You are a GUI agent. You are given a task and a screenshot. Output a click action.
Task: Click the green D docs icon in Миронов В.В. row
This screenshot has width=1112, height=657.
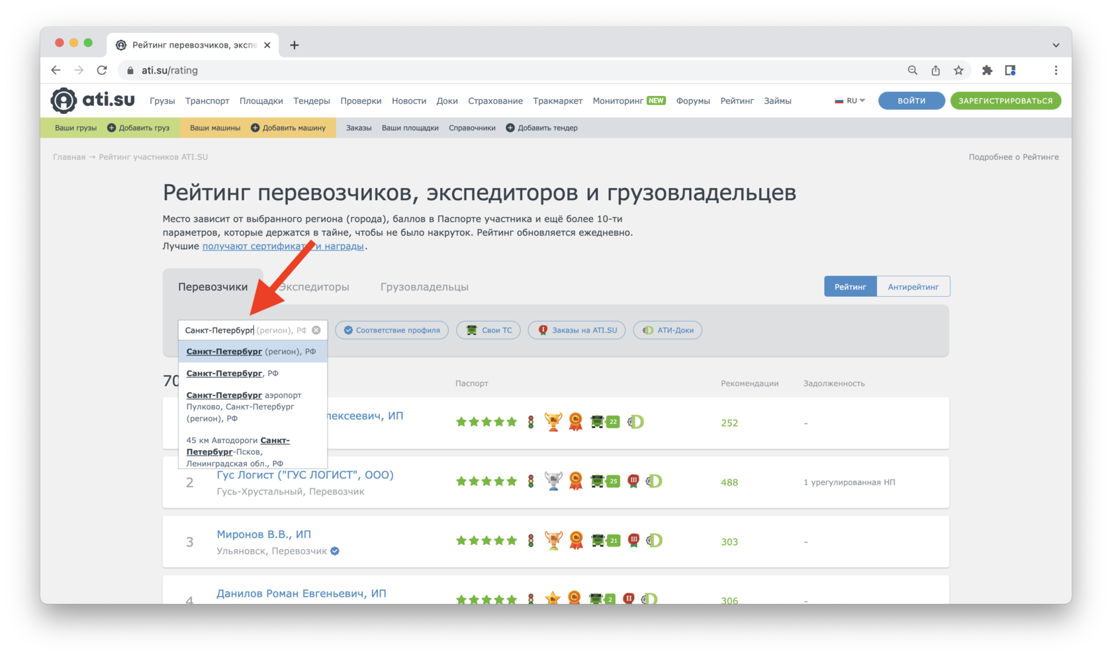(654, 540)
